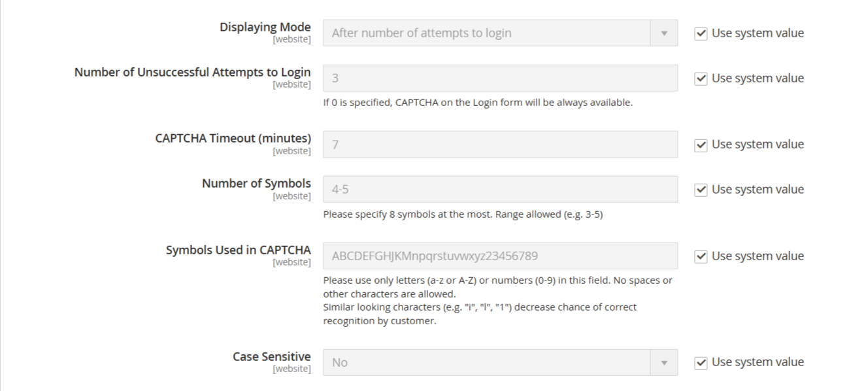Viewport: 864px width, 391px height.
Task: Click the Symbols Used in CAPTCHA label
Action: 238,250
